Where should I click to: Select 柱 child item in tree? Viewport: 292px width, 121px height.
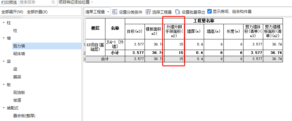tap(15, 31)
